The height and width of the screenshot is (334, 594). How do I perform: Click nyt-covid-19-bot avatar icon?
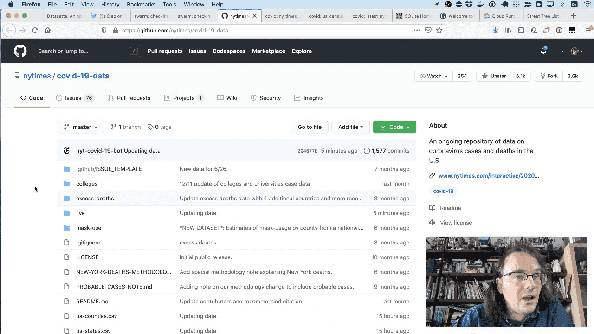click(x=67, y=151)
